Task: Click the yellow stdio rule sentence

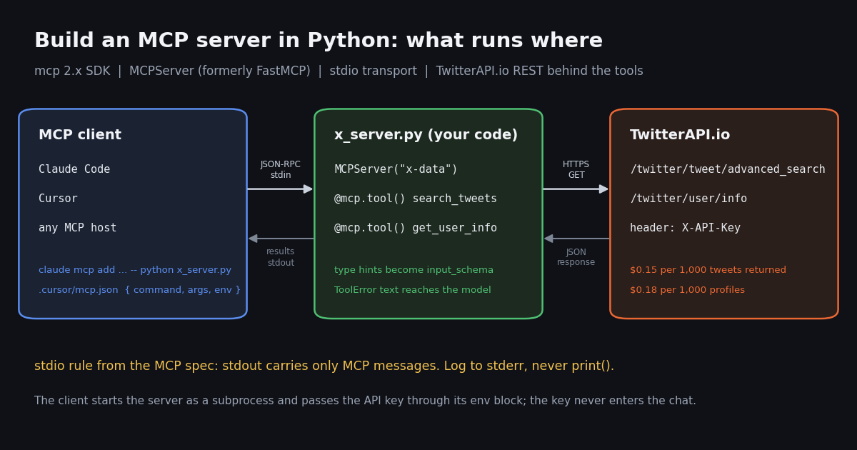Action: coord(324,366)
